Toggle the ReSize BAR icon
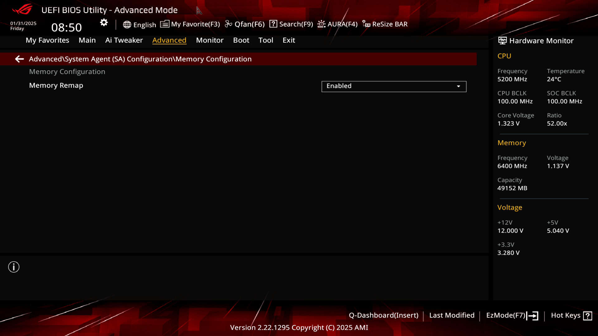The image size is (598, 336). pyautogui.click(x=366, y=24)
